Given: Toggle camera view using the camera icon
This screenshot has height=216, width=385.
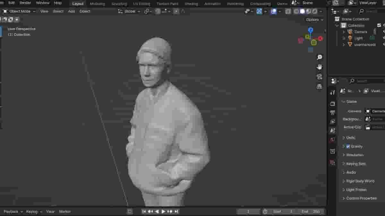Looking at the screenshot, I should tap(319, 76).
